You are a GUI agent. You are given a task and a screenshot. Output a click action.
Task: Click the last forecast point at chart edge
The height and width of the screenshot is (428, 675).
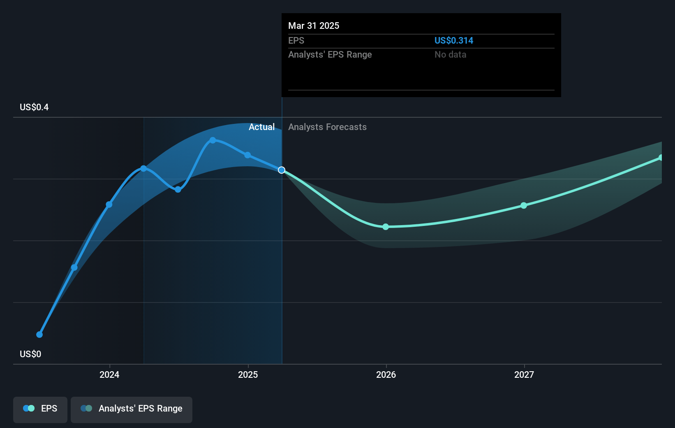pos(661,158)
